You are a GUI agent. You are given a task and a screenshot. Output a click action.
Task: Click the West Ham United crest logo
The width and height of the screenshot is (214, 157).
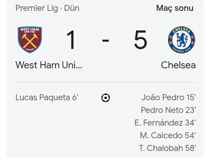pos(30,40)
